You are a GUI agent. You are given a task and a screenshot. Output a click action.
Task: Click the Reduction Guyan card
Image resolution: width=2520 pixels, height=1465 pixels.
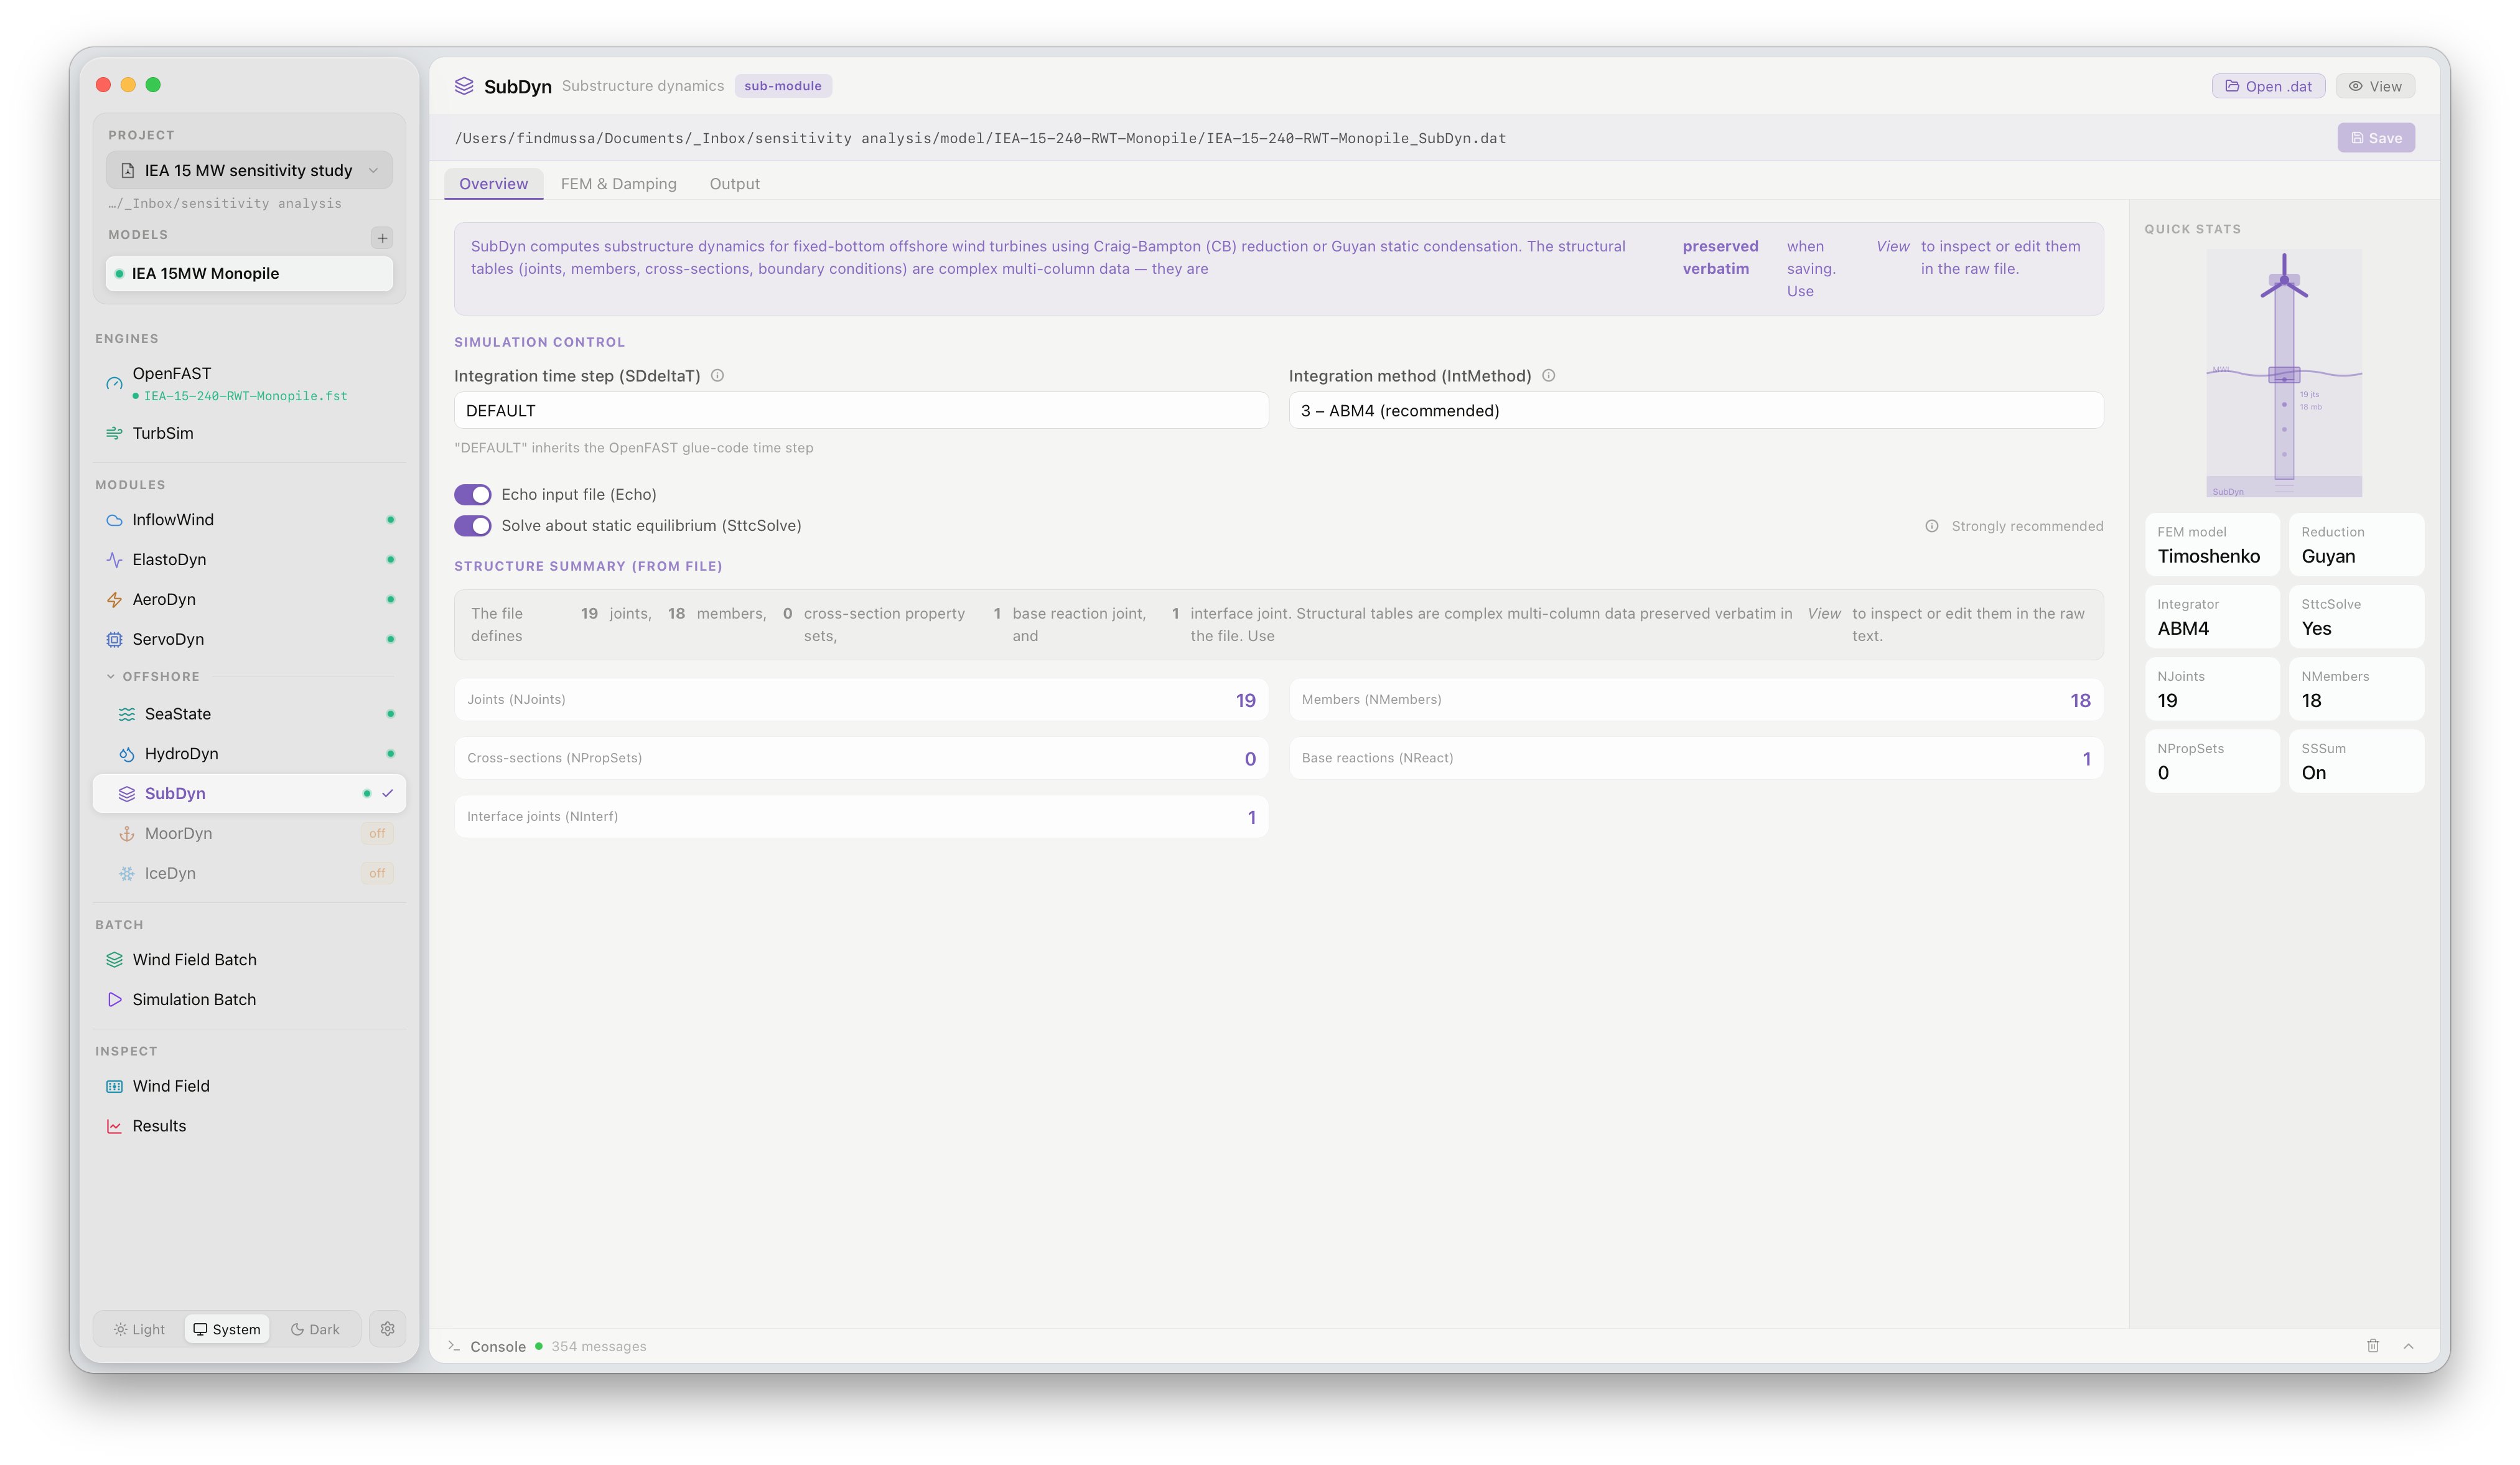2356,545
